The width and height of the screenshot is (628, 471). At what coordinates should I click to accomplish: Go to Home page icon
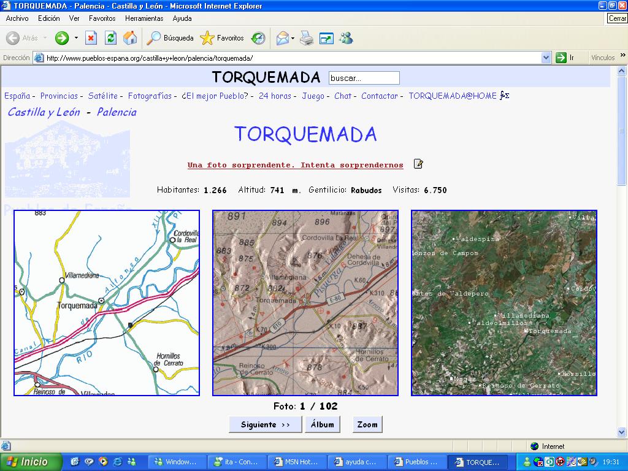click(130, 38)
